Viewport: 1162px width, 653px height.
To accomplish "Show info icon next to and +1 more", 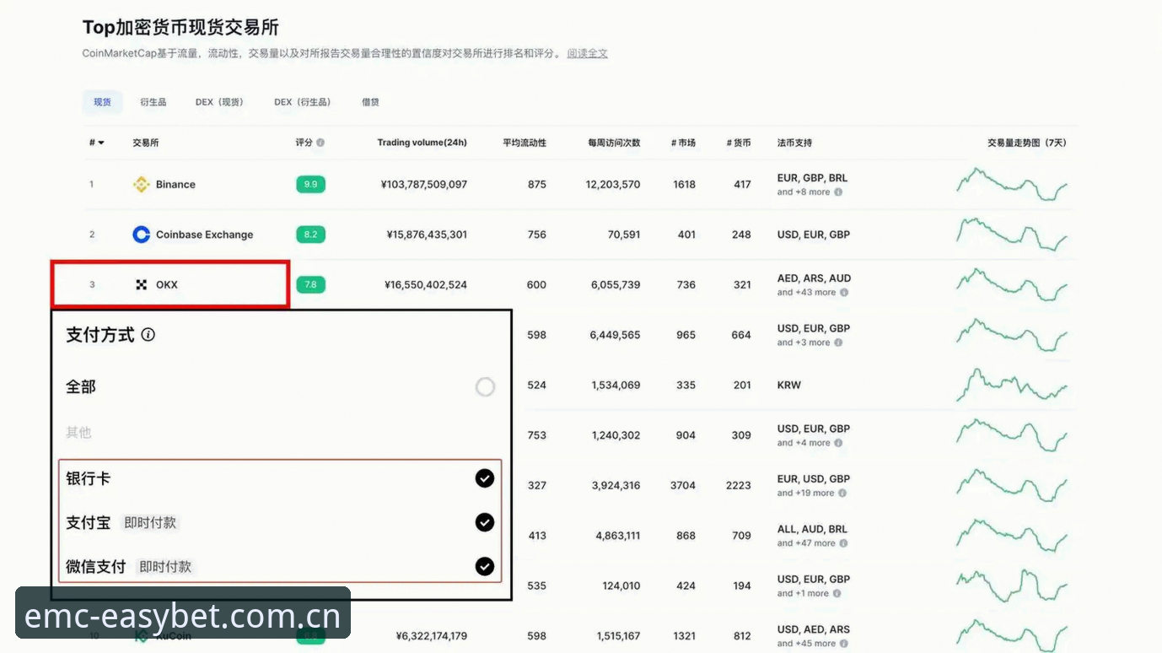I will pos(838,594).
